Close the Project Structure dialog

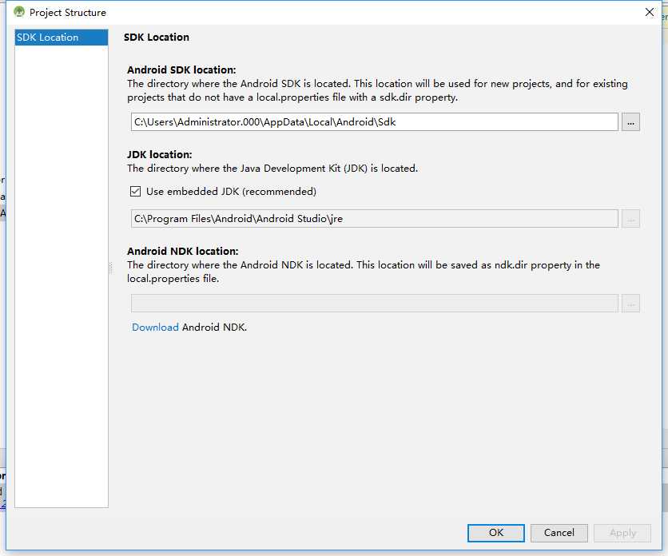click(x=650, y=12)
